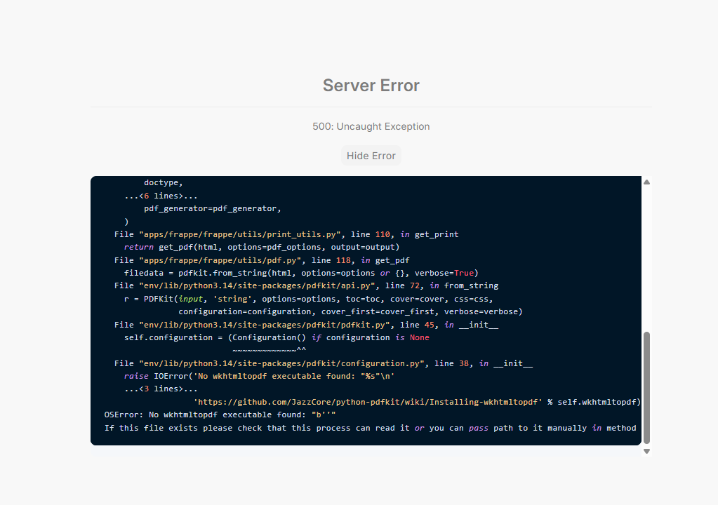This screenshot has height=505, width=718.
Task: Click the "configuration=configuration, cover_first" line
Action: point(350,311)
